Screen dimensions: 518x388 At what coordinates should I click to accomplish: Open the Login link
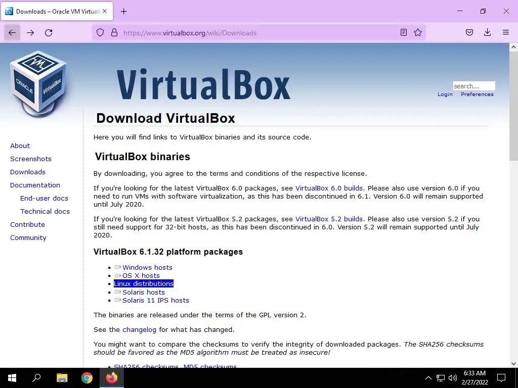coord(445,94)
